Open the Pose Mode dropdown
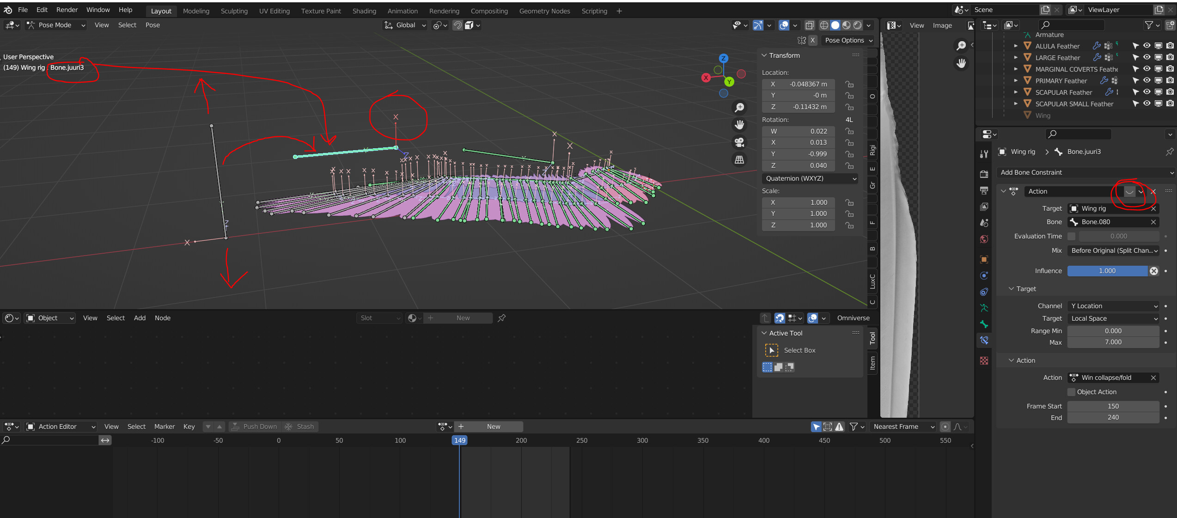 (x=56, y=25)
